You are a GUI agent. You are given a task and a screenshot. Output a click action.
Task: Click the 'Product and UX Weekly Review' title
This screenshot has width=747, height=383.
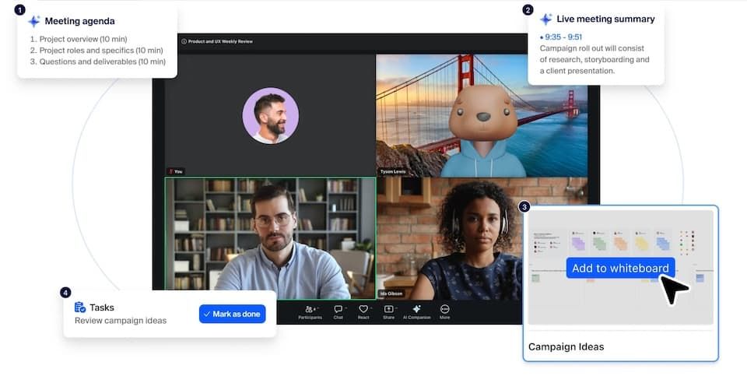[220, 41]
